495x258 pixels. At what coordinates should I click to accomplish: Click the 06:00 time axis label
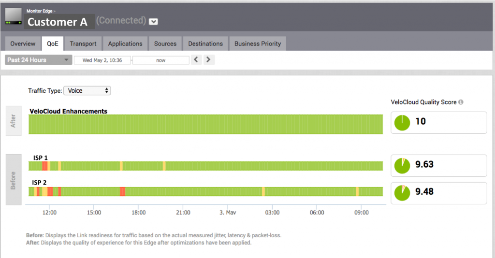[x=317, y=213]
